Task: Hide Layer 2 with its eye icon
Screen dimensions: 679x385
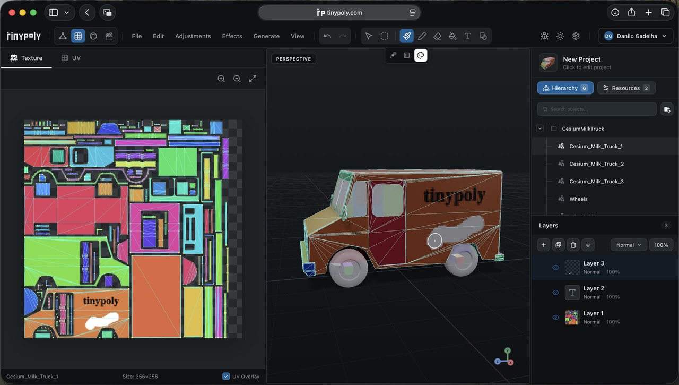Action: [x=555, y=293]
